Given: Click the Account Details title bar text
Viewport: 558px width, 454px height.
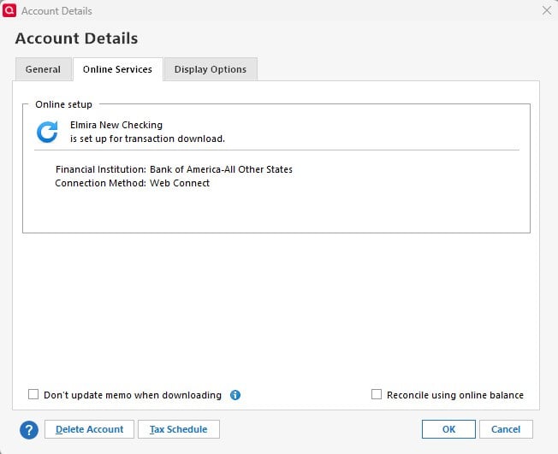Looking at the screenshot, I should tap(56, 11).
